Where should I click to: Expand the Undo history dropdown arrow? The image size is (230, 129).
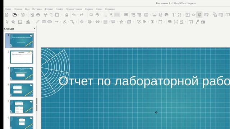tap(78, 15)
